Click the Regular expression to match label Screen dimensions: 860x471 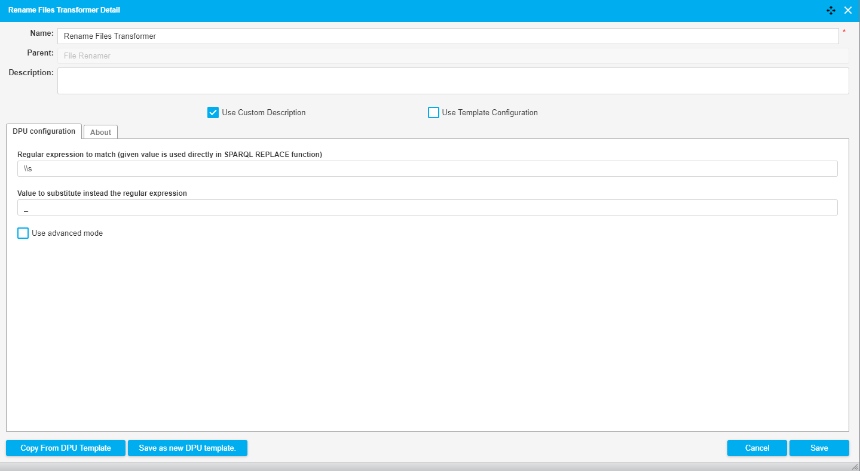point(170,154)
